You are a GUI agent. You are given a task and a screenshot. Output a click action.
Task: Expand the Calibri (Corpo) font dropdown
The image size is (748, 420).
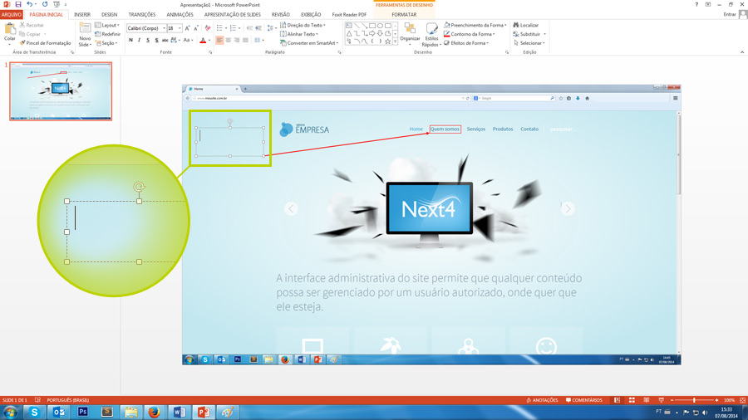coord(164,28)
